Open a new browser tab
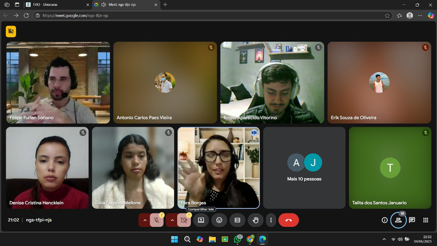Viewport: 437px width, 246px height. (x=165, y=4)
